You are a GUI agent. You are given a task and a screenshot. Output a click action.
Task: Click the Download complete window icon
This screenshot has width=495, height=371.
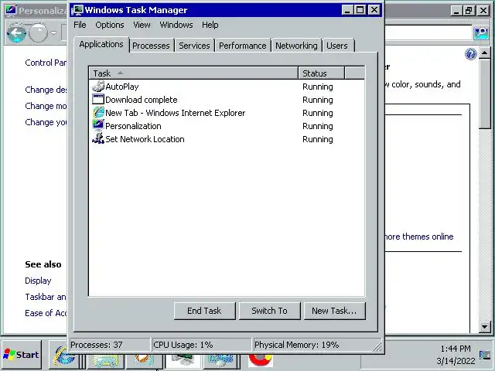coord(98,100)
